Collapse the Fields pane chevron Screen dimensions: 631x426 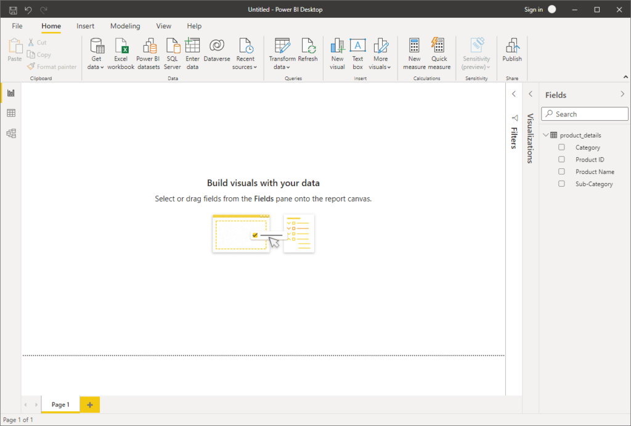coord(622,94)
